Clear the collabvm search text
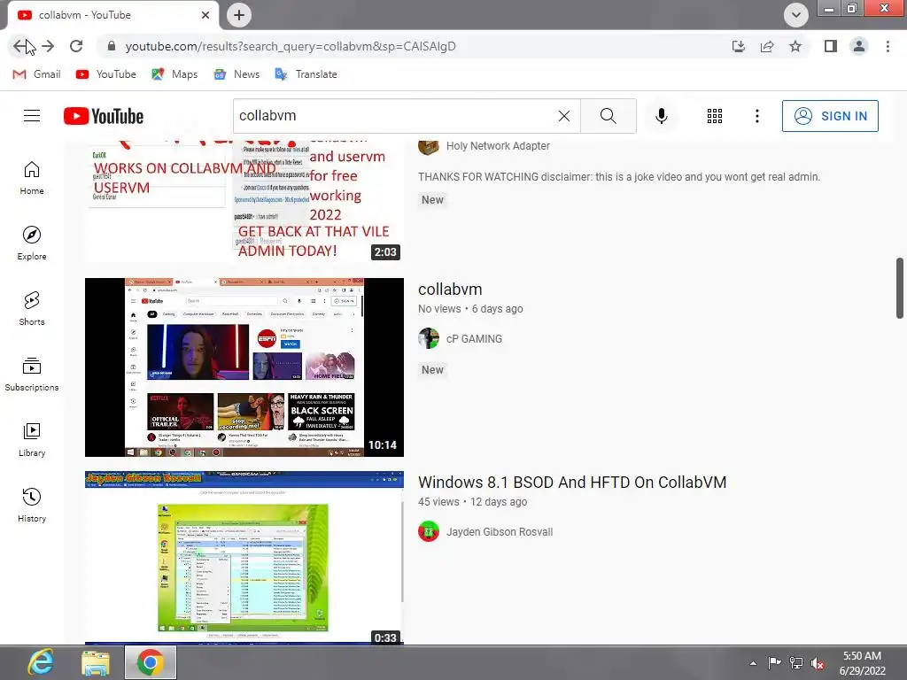Screen dimensions: 907x680 tap(564, 116)
